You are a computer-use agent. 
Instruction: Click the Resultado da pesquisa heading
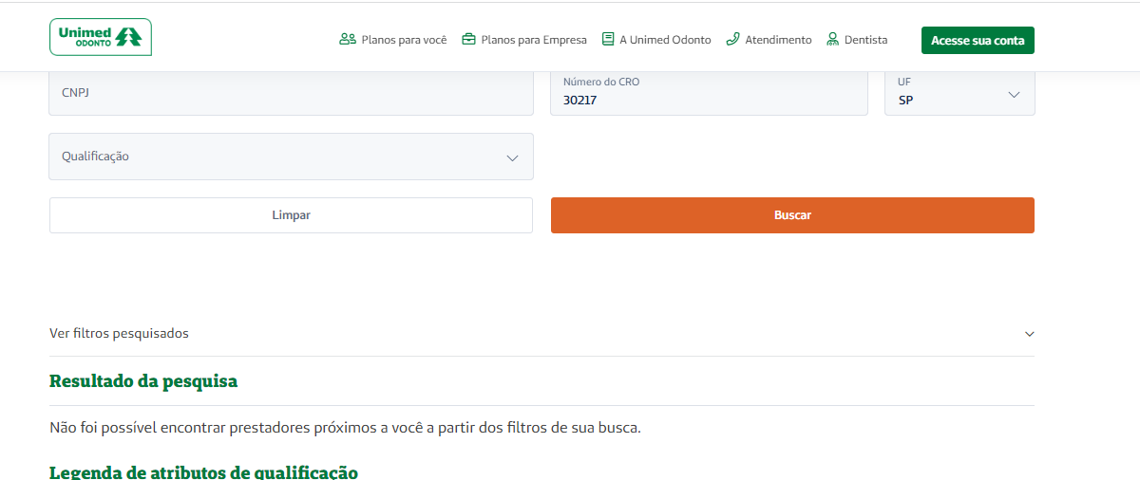[143, 381]
